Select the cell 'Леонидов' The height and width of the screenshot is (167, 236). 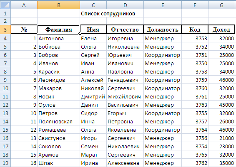pyautogui.click(x=58, y=80)
